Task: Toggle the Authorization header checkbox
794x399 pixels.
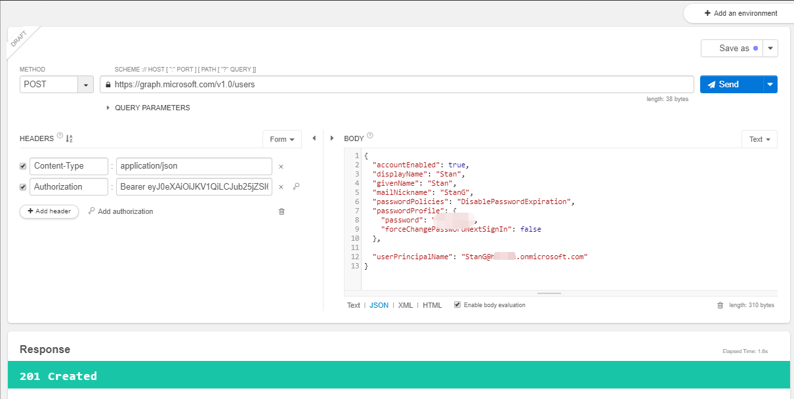Action: click(x=24, y=187)
